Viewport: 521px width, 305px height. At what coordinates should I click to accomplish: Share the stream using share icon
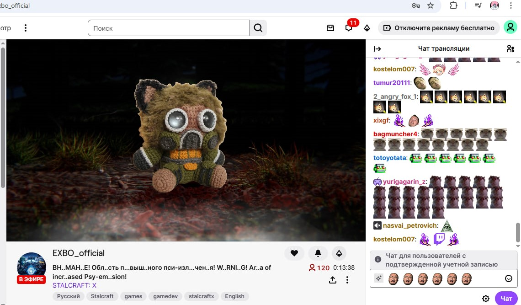pyautogui.click(x=333, y=279)
